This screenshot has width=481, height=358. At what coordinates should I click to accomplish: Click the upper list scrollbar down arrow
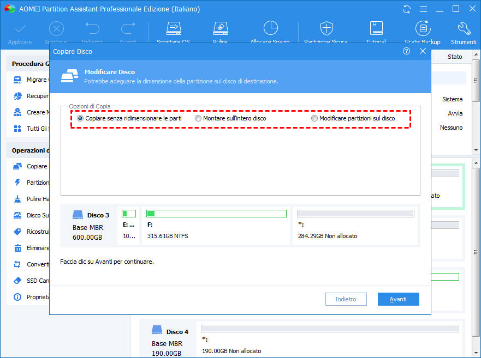476,150
